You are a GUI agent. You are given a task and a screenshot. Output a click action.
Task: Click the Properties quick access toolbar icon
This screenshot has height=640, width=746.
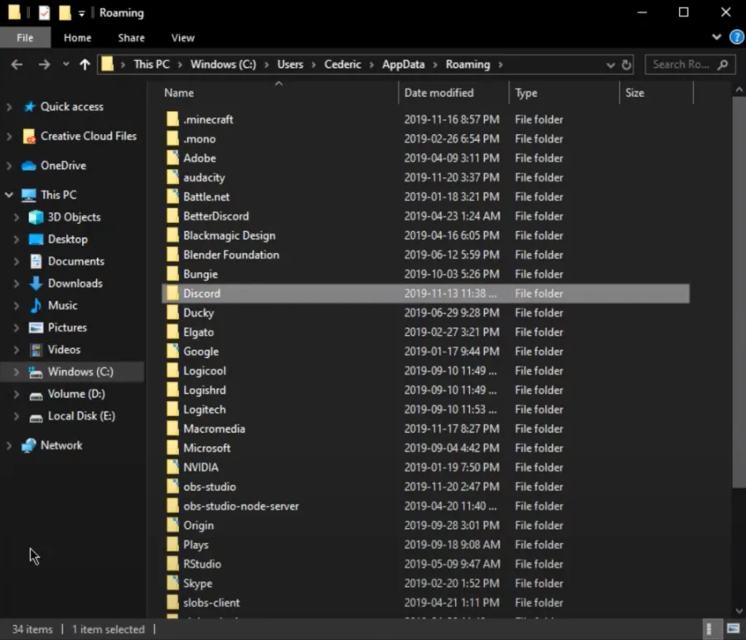[44, 12]
